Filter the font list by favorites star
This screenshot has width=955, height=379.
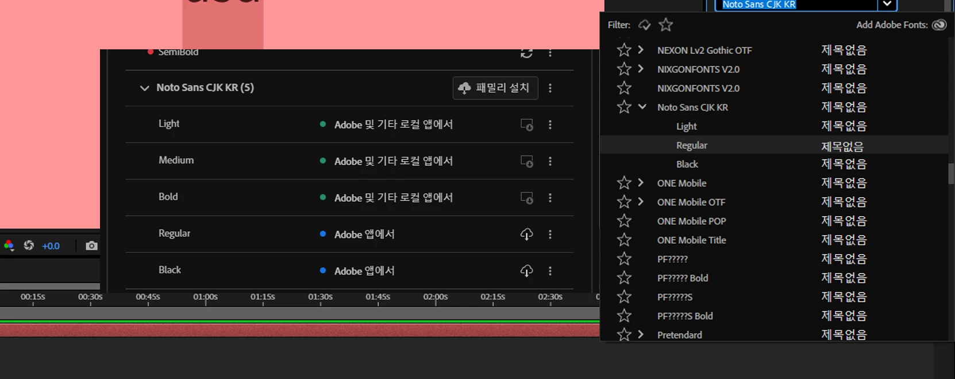pos(665,25)
